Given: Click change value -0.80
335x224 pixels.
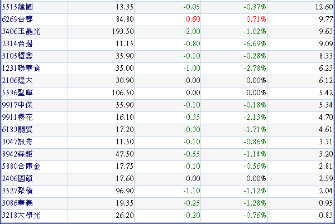Looking at the screenshot, I should pyautogui.click(x=192, y=44).
